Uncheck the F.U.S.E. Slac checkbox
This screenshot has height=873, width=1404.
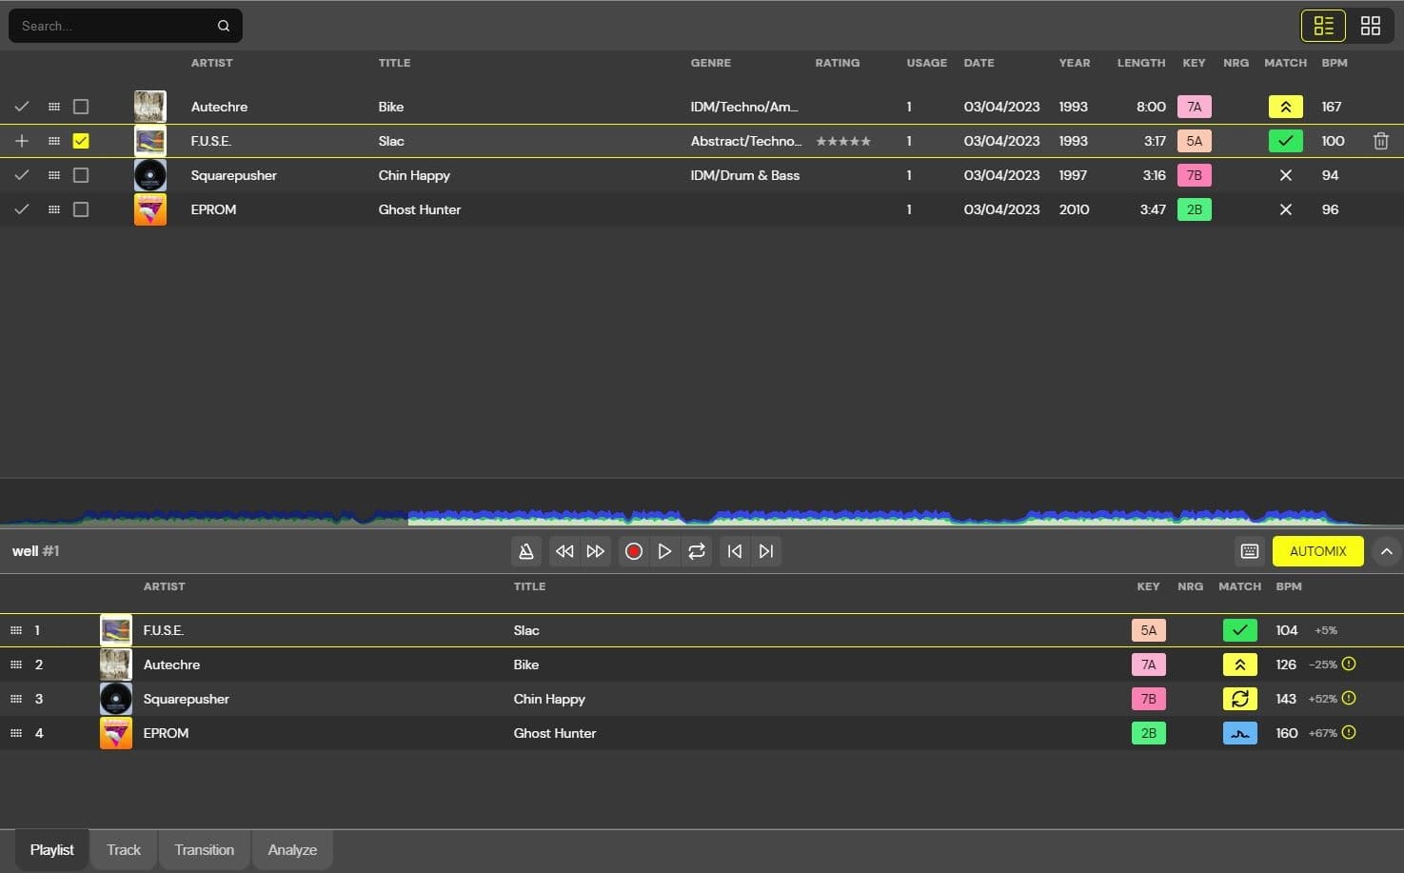[x=81, y=141]
